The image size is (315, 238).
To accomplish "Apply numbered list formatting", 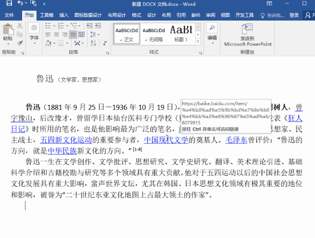I will pos(61,25).
